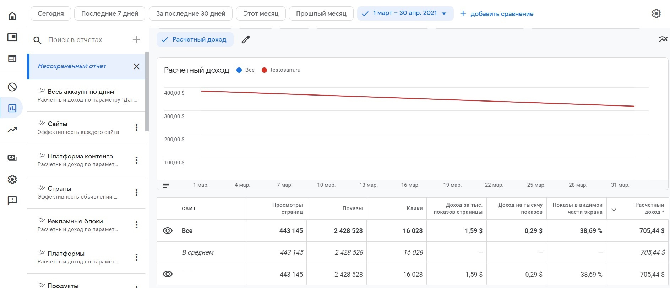The width and height of the screenshot is (670, 288).
Task: Open the Payments sidebar icon
Action: (x=12, y=158)
